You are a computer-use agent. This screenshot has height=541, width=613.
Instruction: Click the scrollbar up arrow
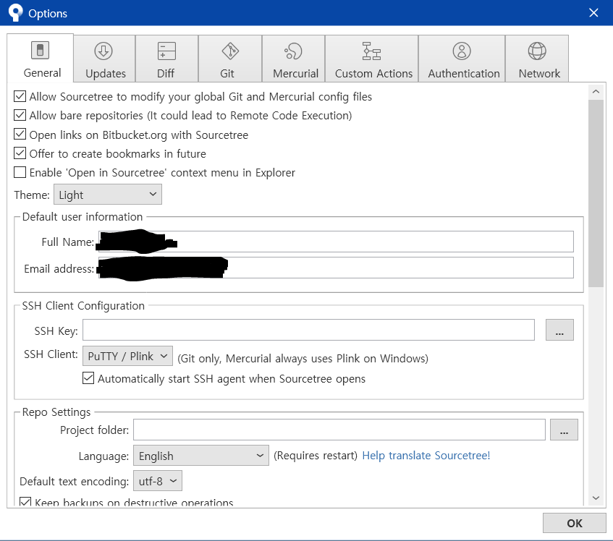[596, 91]
